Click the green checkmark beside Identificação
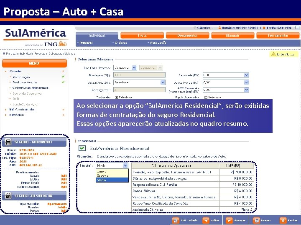Viewport: 301px width, 225px height. [x=63, y=77]
